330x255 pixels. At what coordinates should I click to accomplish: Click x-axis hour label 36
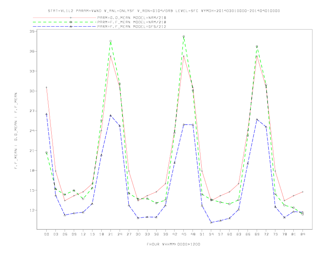[x=156, y=234]
